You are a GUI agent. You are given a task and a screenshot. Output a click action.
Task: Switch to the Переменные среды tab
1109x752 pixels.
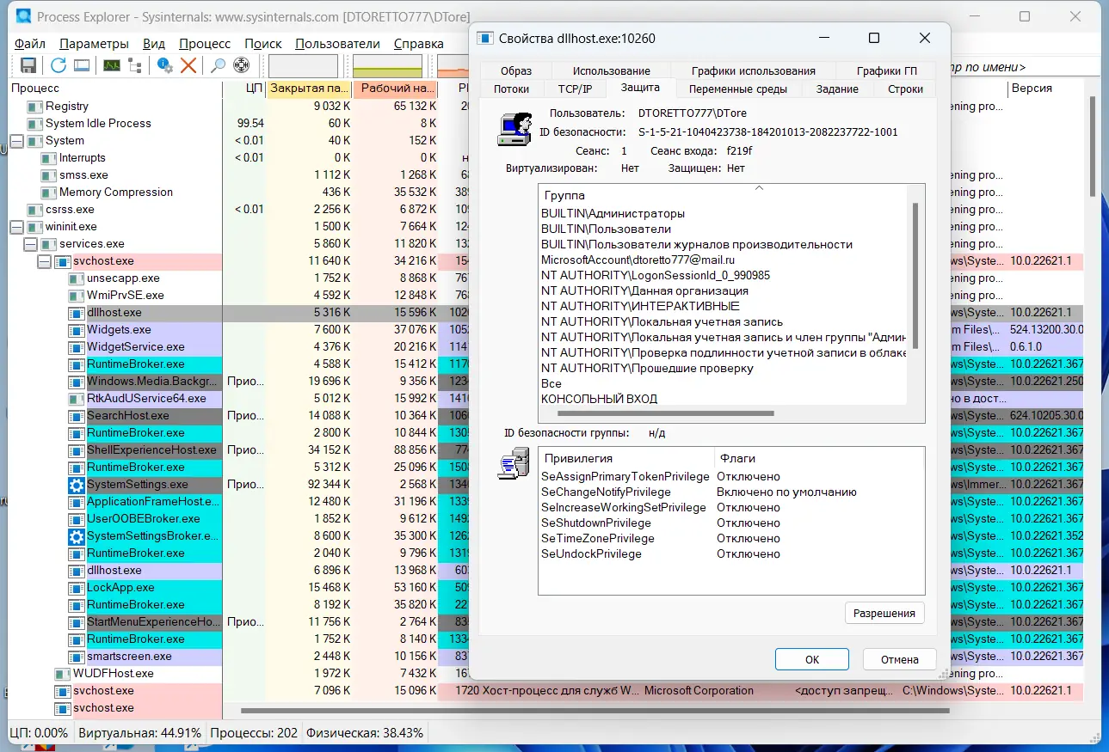738,89
